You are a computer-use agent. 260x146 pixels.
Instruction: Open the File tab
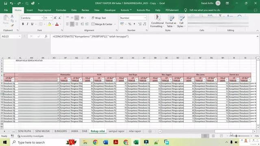[x=6, y=10]
